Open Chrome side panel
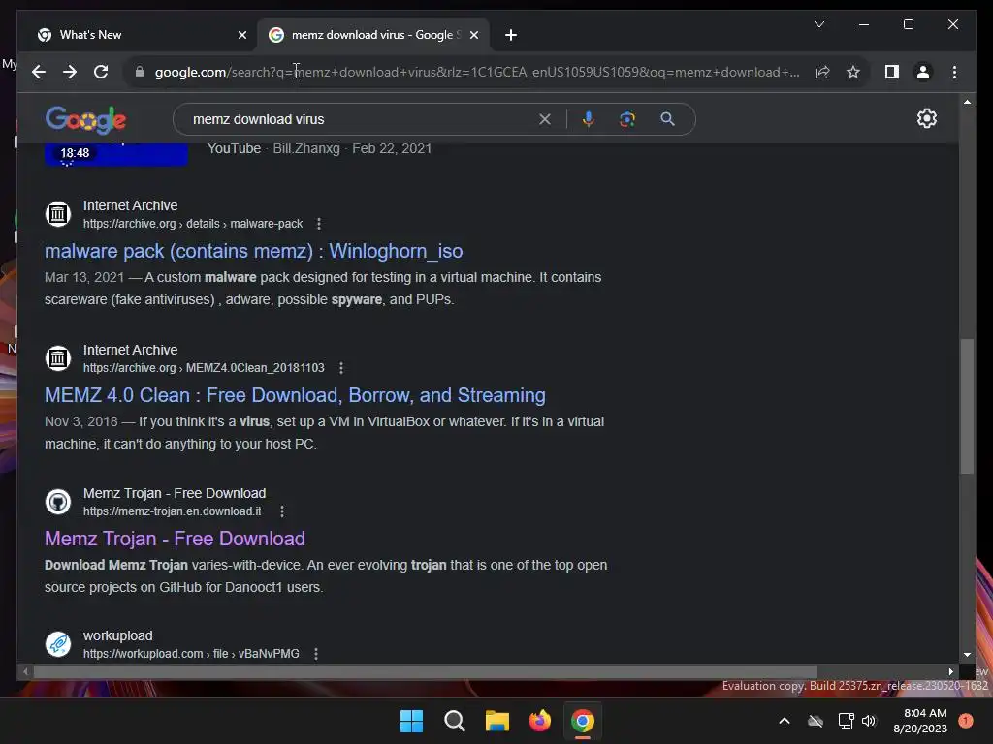The image size is (993, 744). [x=892, y=72]
